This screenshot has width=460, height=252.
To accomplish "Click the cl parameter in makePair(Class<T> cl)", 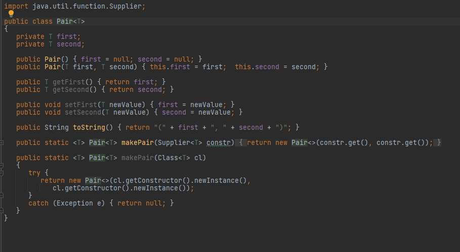I will tap(198, 158).
